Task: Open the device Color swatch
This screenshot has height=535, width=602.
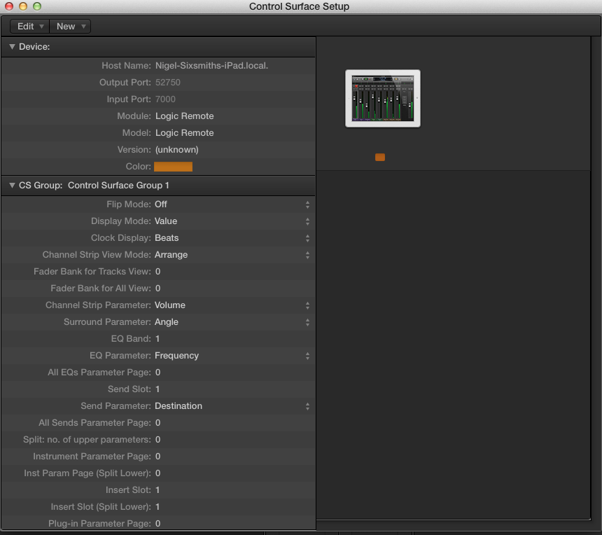Action: tap(173, 166)
